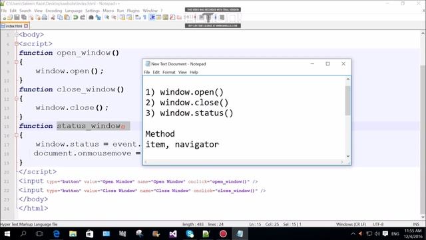
Task: Click Notepad scrollbar down arrow
Action: tap(347, 156)
